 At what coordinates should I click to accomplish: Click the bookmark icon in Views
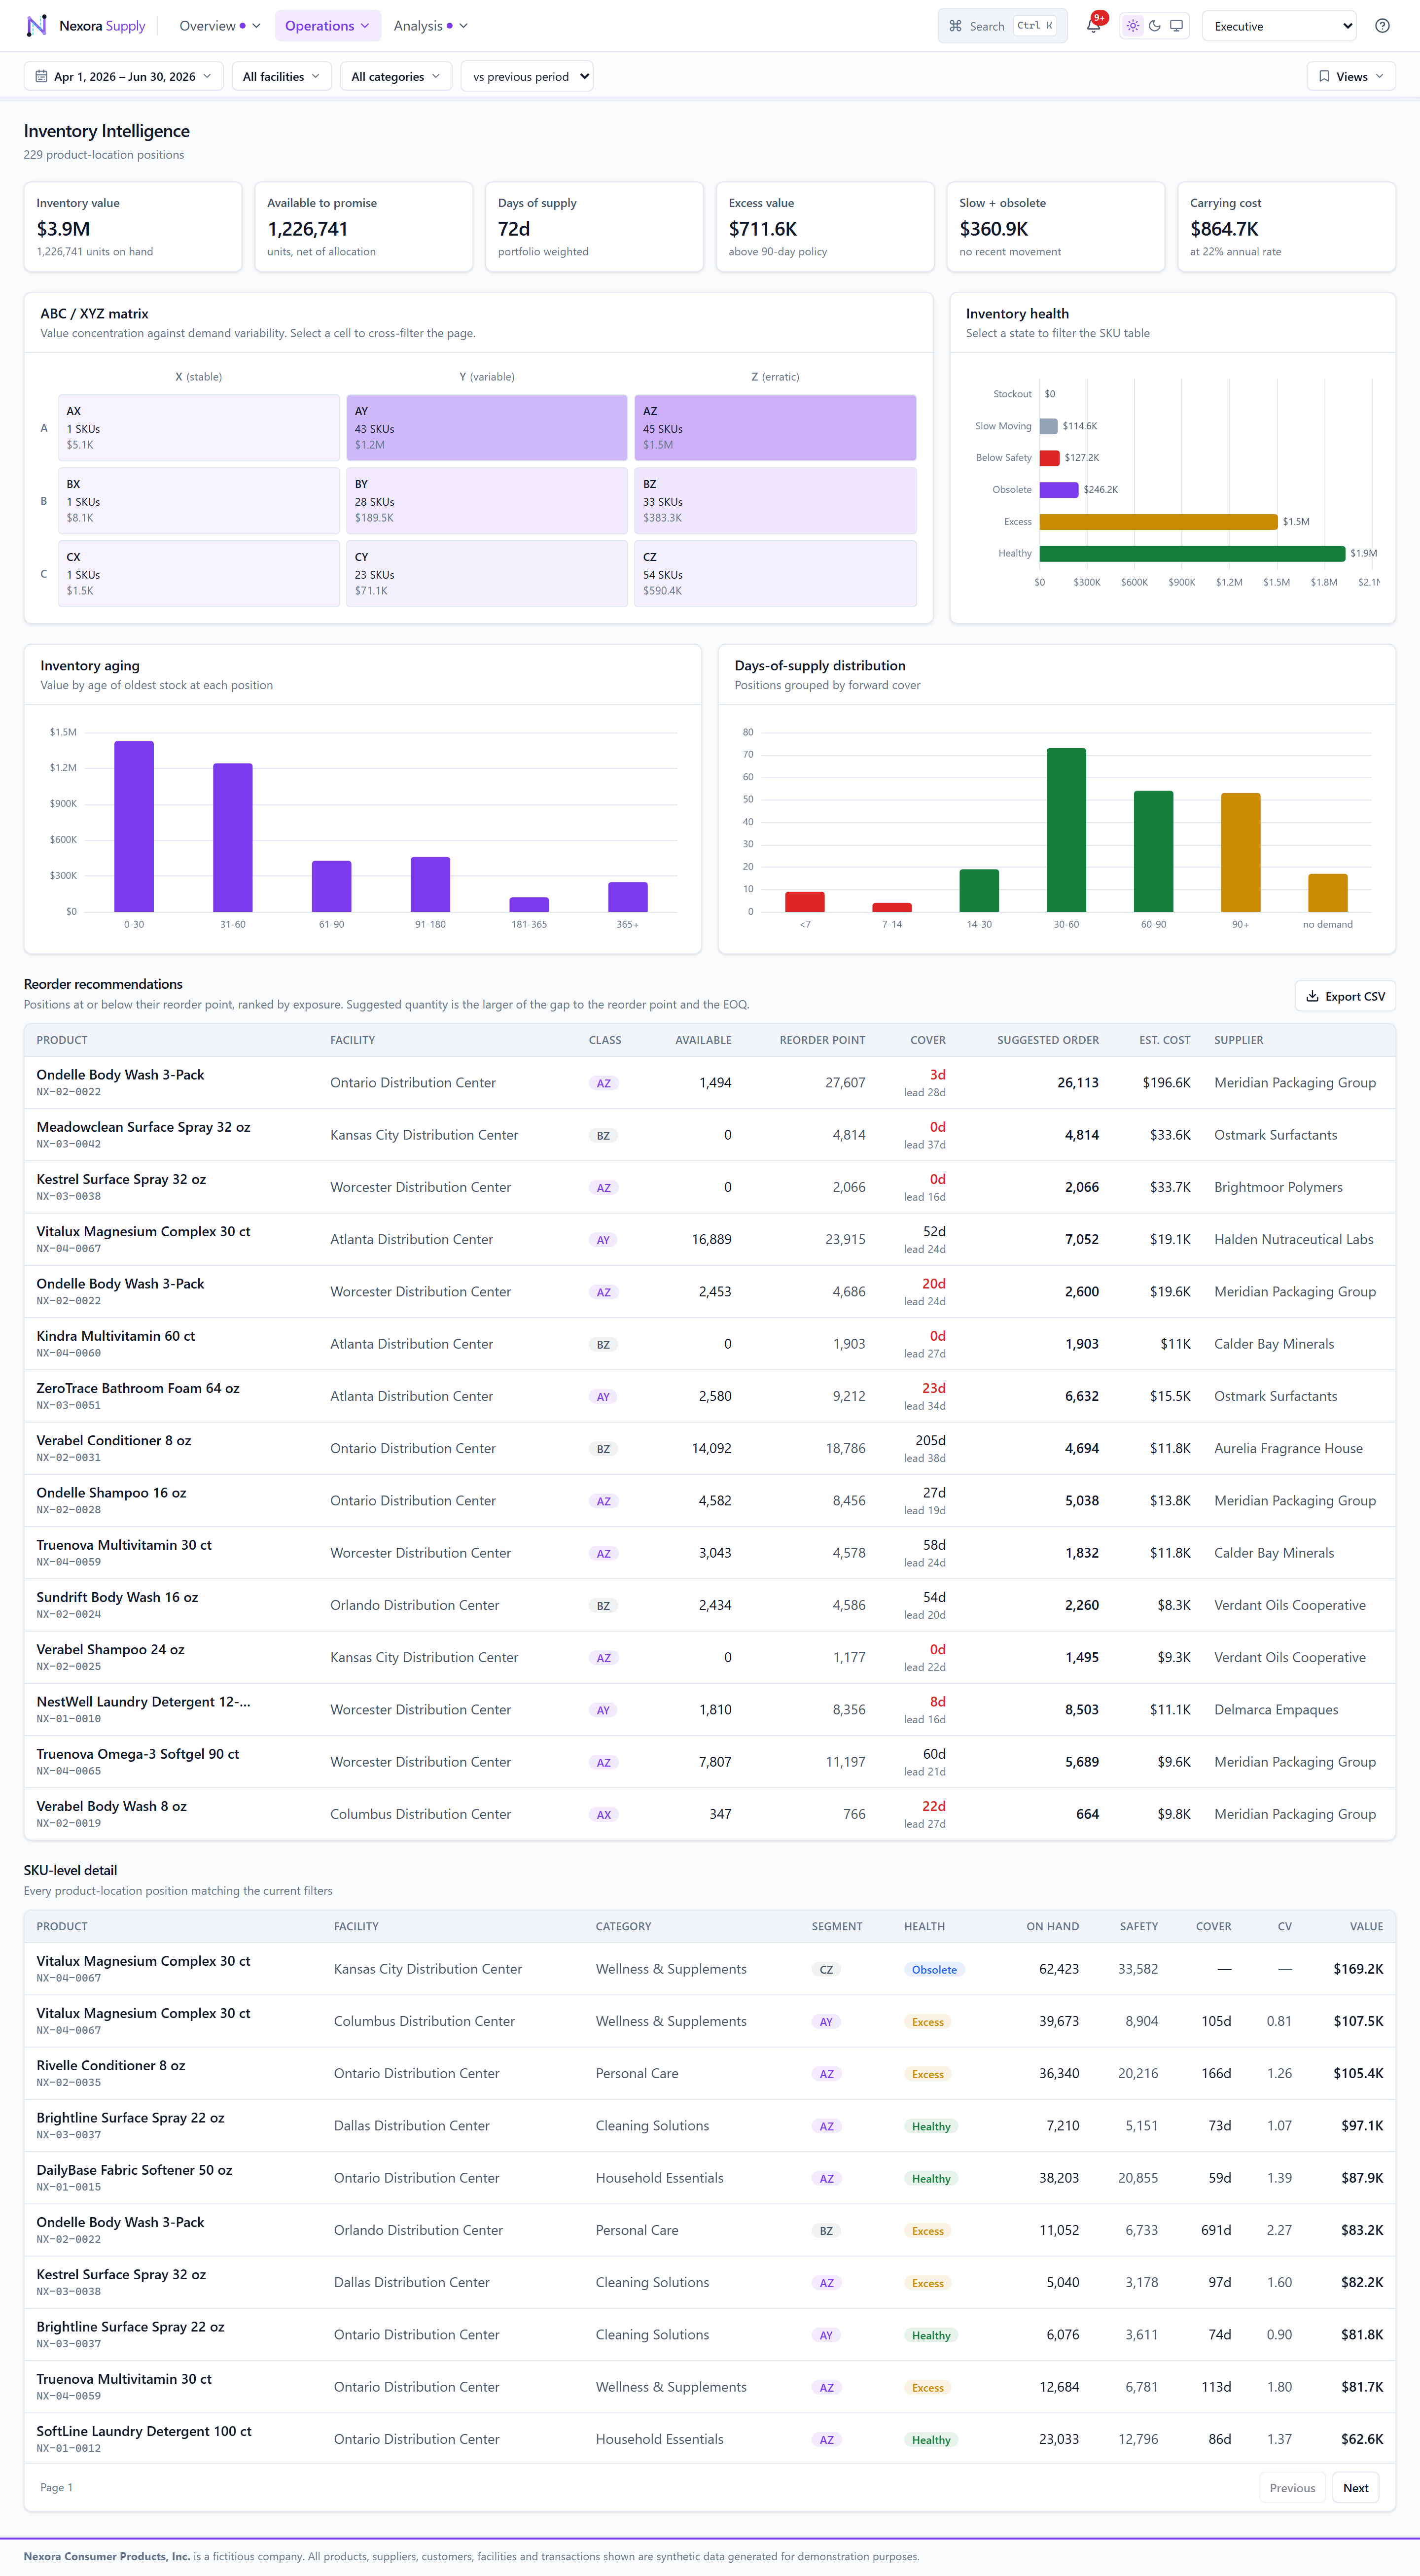(x=1324, y=76)
